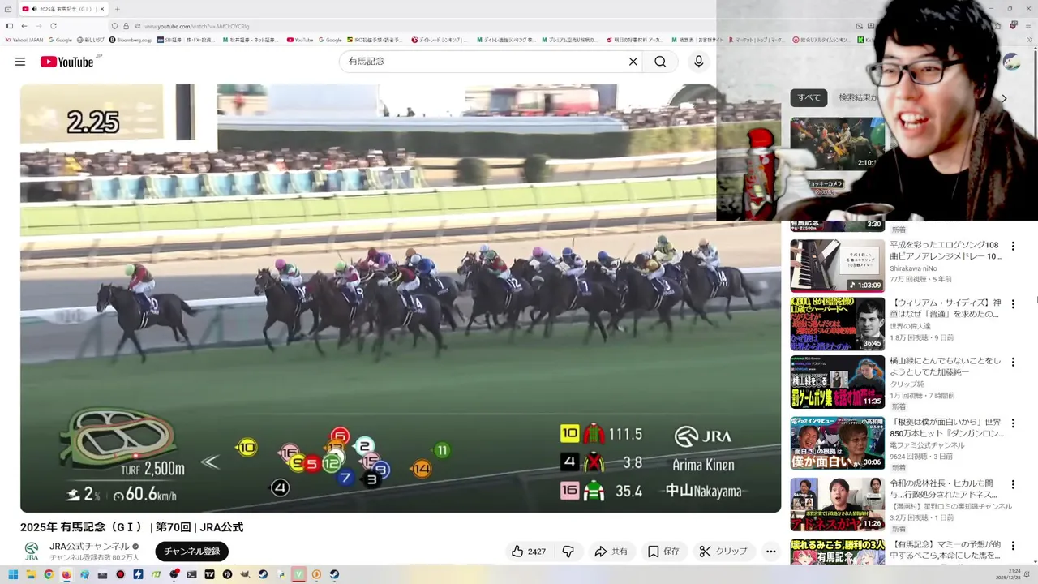Open options for 「根拠は僕が面白いから」 video
Screen dimensions: 1038x584
pos(1013,424)
